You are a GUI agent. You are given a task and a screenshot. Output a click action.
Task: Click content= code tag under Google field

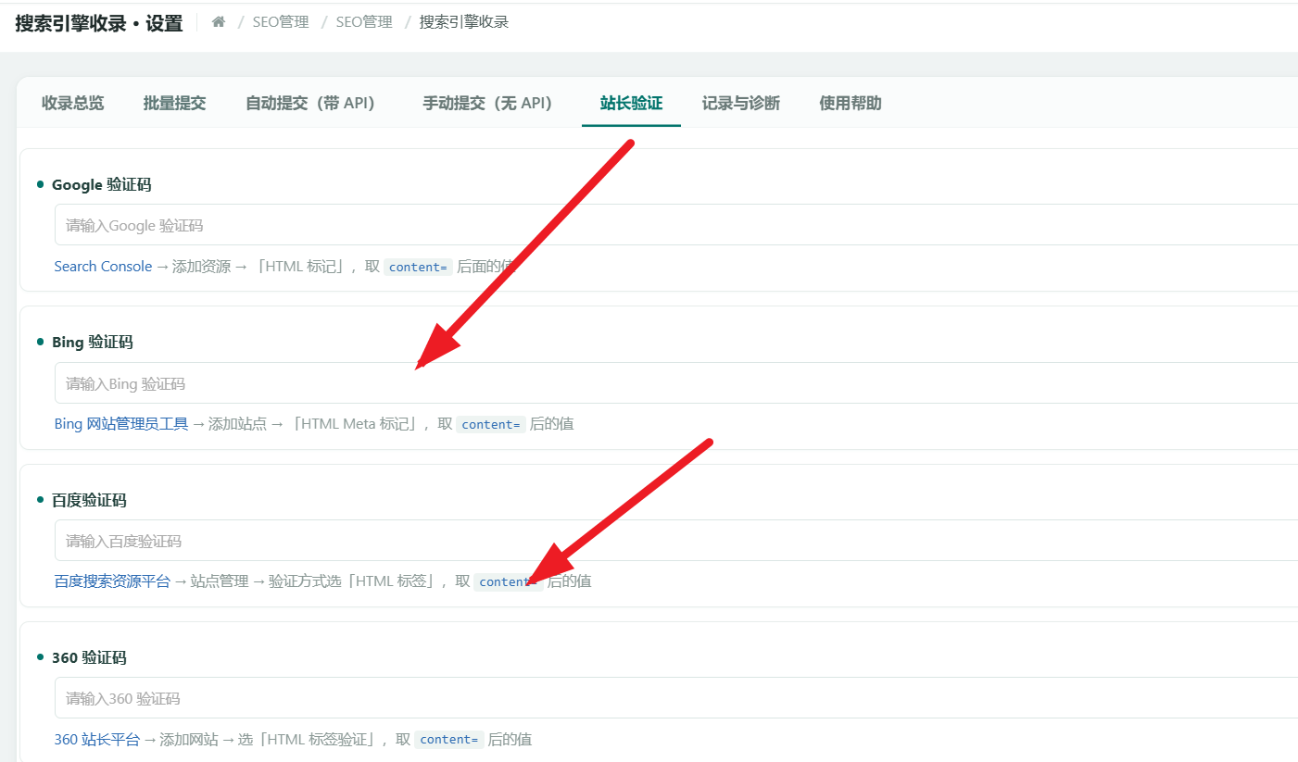[418, 267]
